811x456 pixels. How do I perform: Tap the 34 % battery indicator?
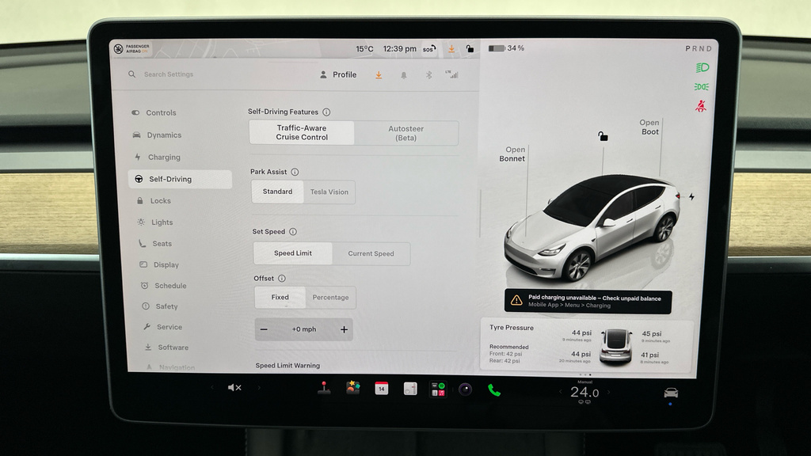(506, 48)
